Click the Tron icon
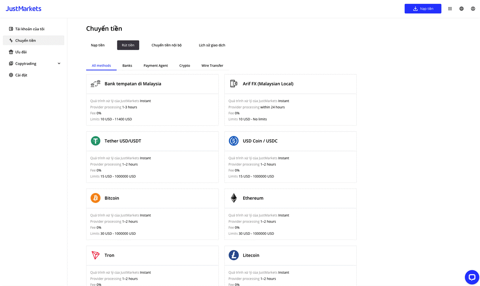480x286 pixels. pyautogui.click(x=96, y=255)
